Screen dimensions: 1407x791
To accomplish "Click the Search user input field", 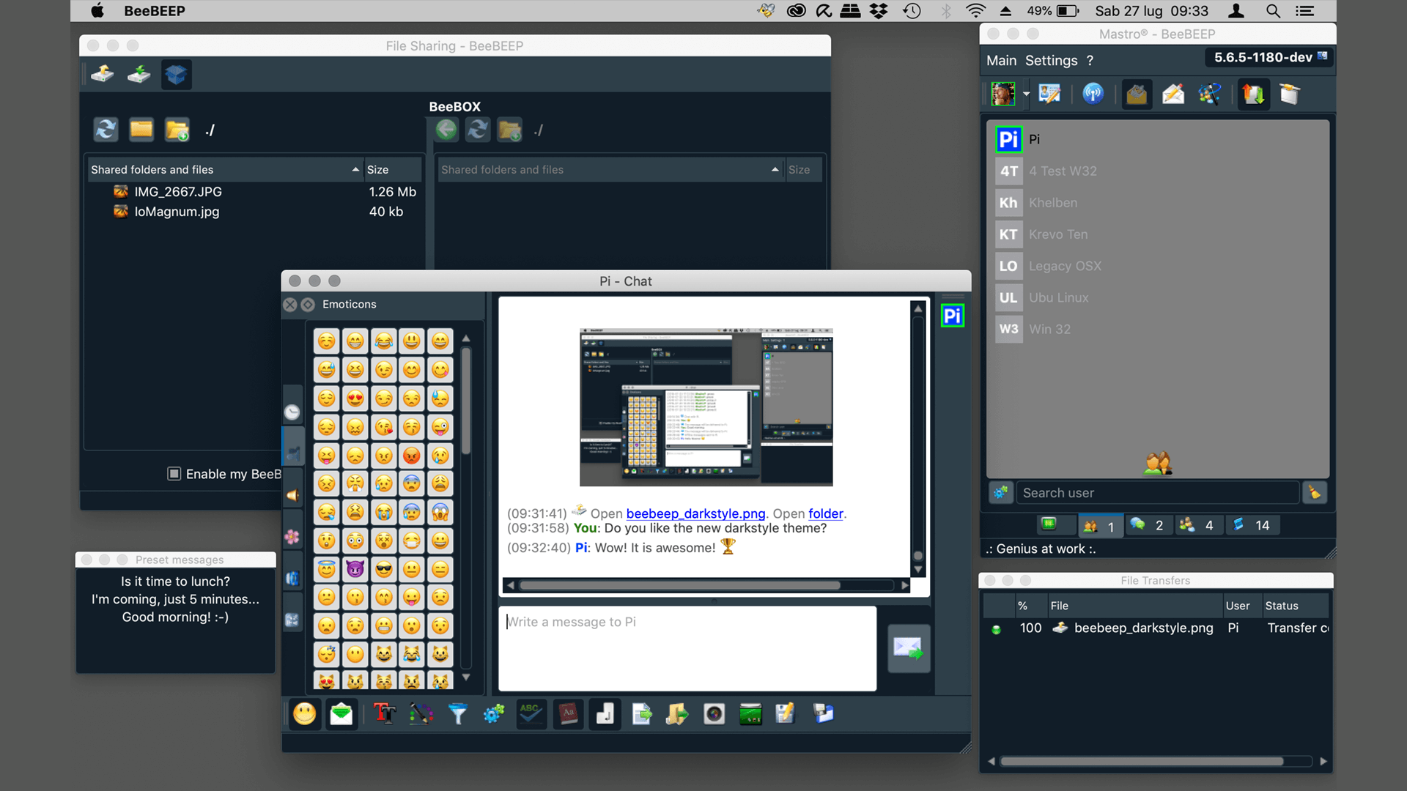I will 1156,493.
